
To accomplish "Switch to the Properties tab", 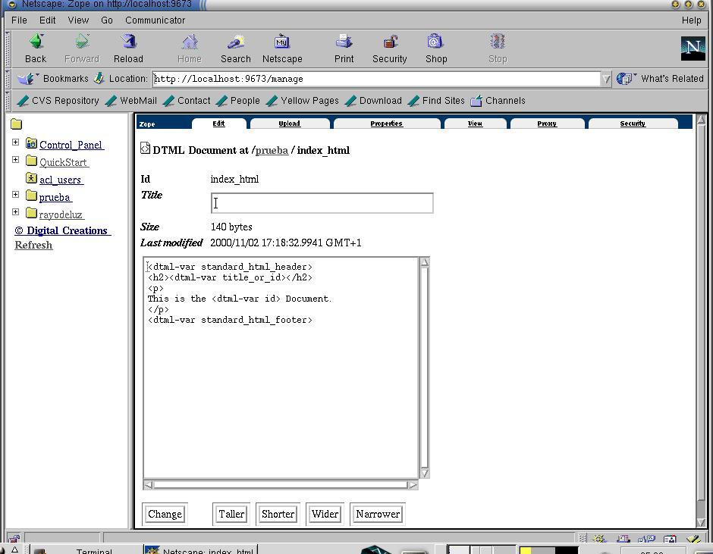I will pyautogui.click(x=387, y=124).
